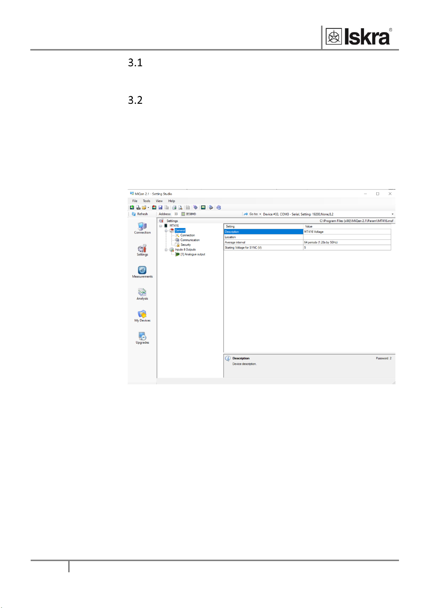Click the Setting column header
Viewport: 430px width, 608px height.
pos(263,226)
